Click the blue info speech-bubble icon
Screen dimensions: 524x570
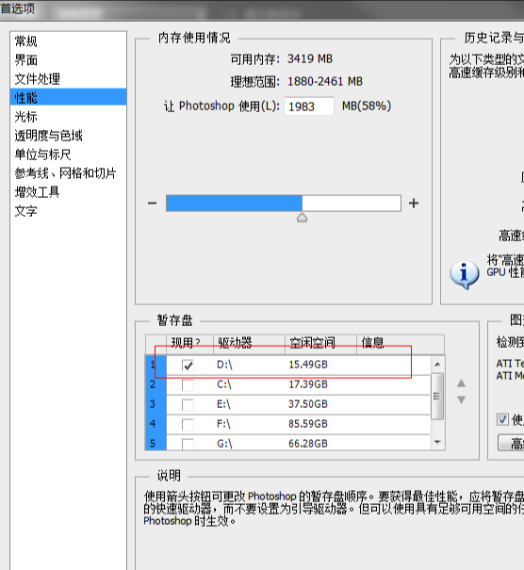(x=464, y=274)
